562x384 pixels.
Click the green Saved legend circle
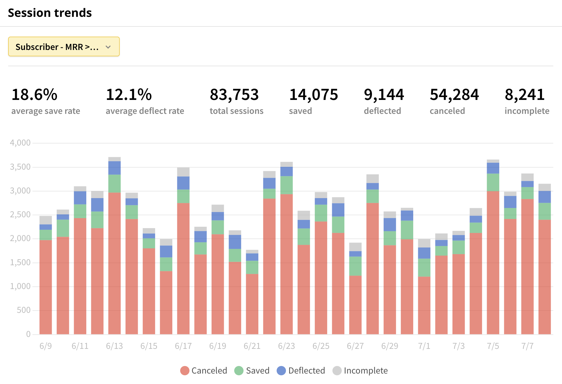click(239, 371)
